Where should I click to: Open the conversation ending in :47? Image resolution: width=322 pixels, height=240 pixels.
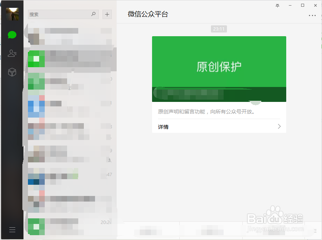click(70, 178)
